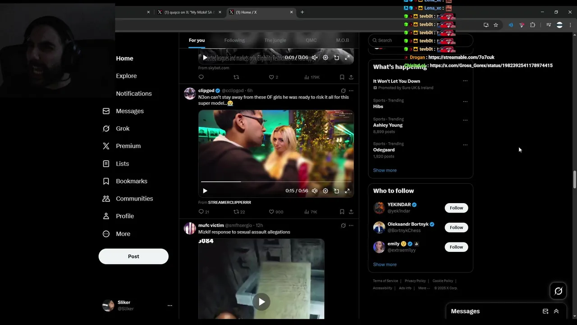Mute the clipgod video sound
Viewport: 577px width, 325px height.
point(315,191)
